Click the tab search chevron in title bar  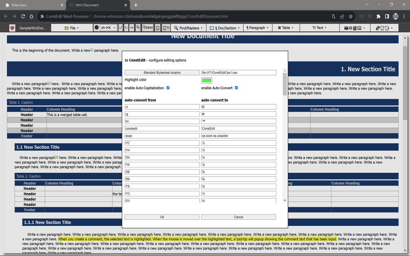point(367,4)
